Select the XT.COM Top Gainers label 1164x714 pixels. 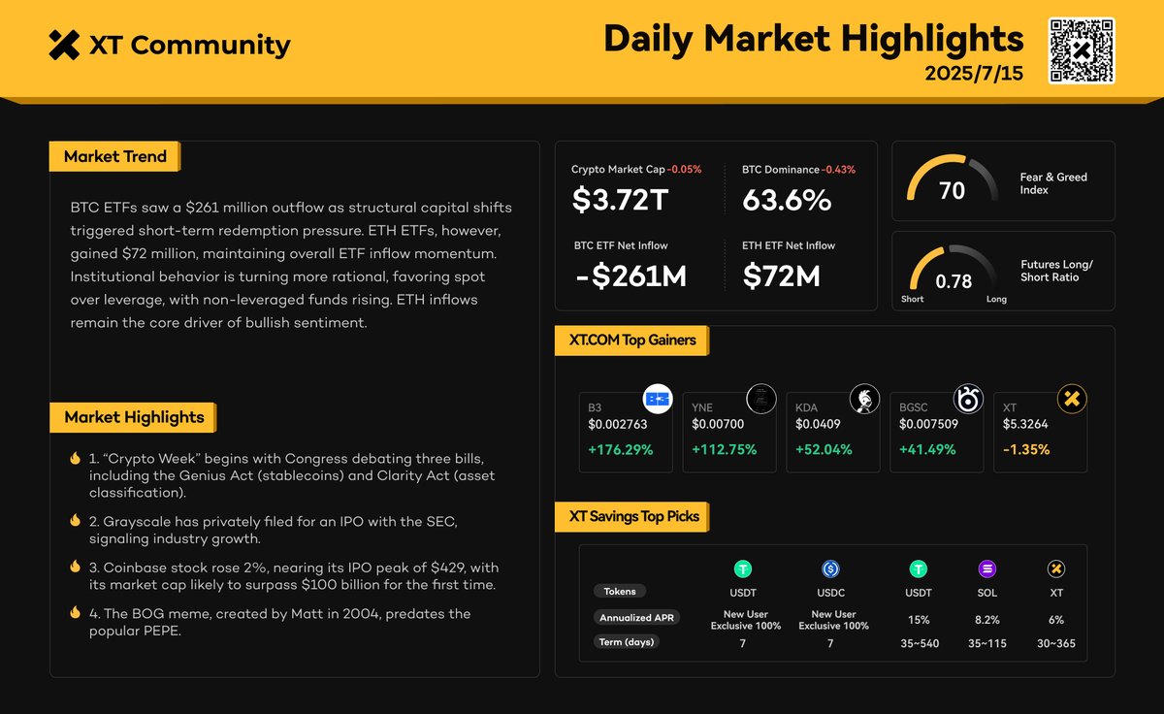631,341
